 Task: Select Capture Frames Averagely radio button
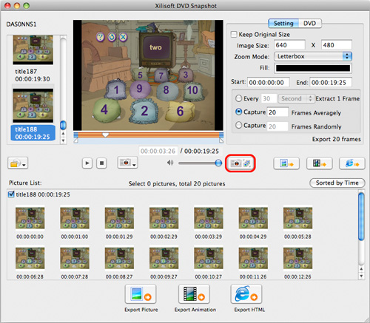pyautogui.click(x=238, y=112)
